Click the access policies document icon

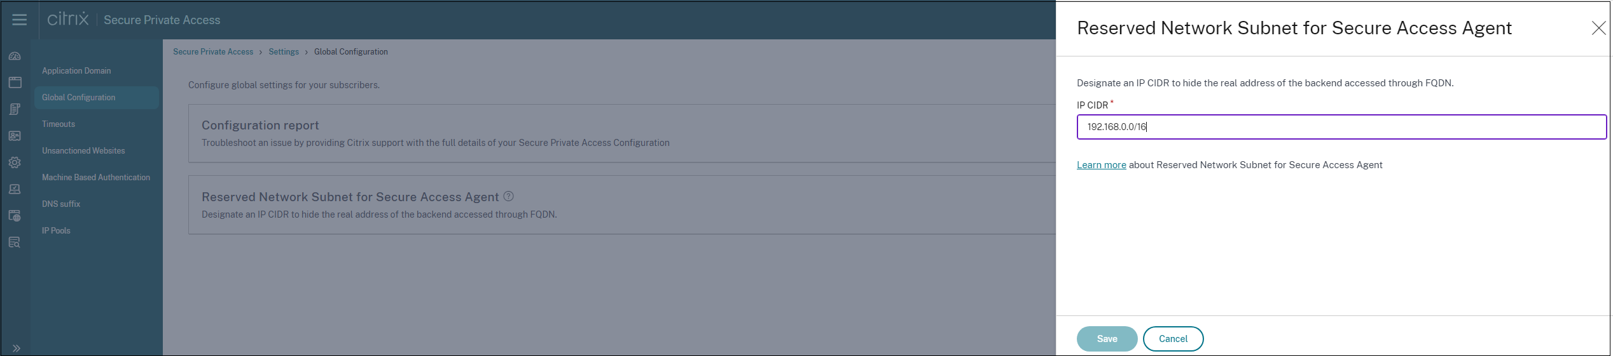click(15, 109)
